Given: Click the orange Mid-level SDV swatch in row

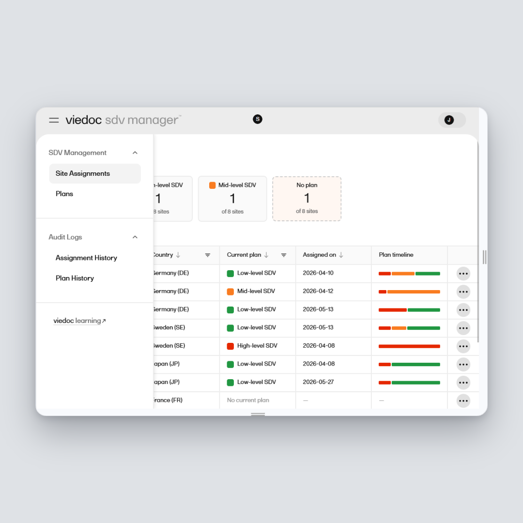Looking at the screenshot, I should coord(230,292).
